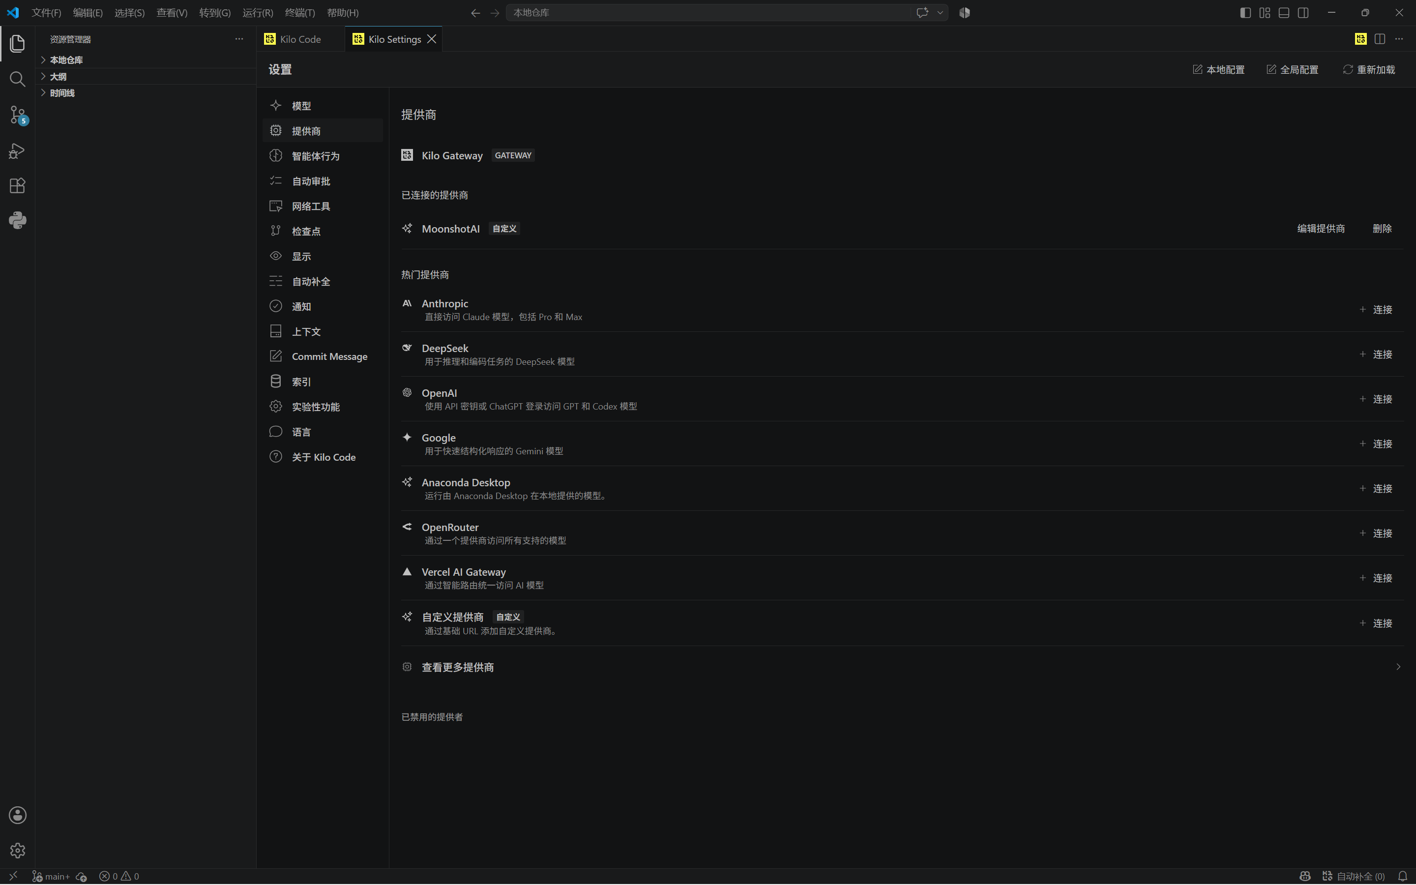Open errors and warnings in status bar
The image size is (1416, 885).
pyautogui.click(x=119, y=876)
